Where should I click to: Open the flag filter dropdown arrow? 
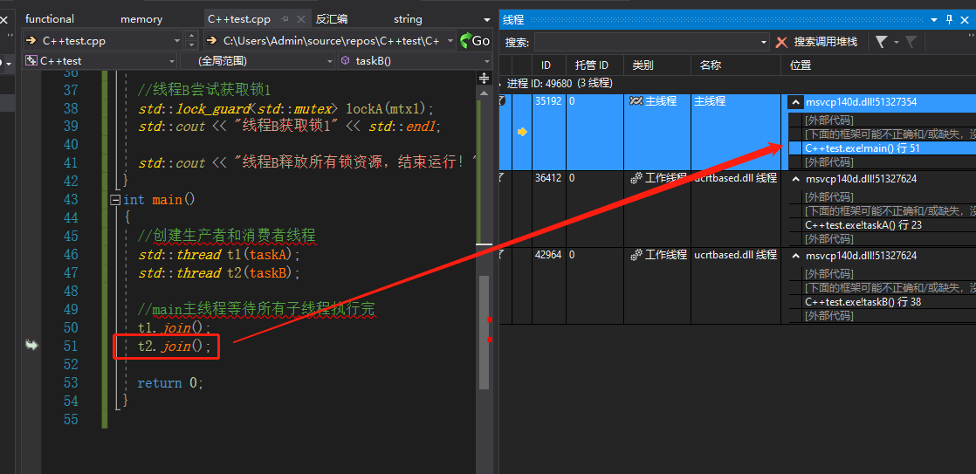coord(897,42)
